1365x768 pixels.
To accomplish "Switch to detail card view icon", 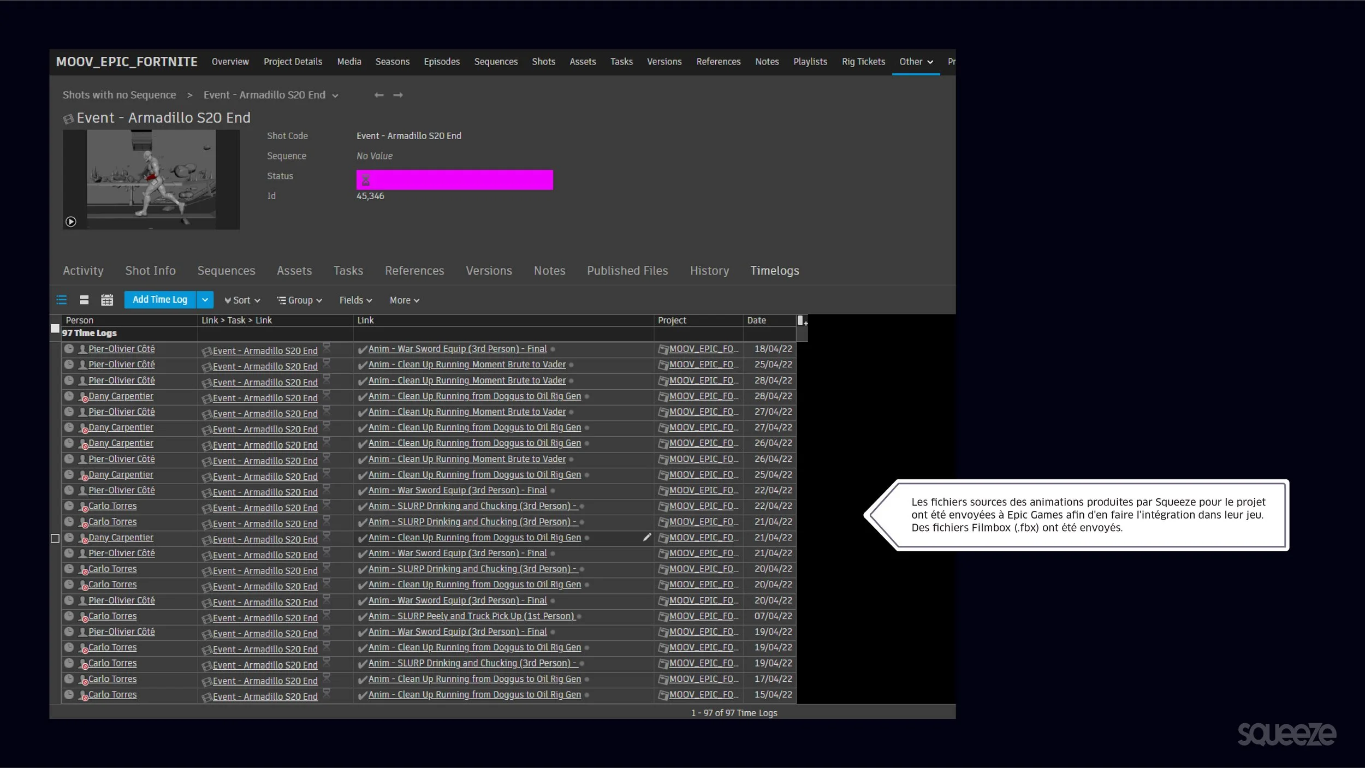I will tap(84, 300).
